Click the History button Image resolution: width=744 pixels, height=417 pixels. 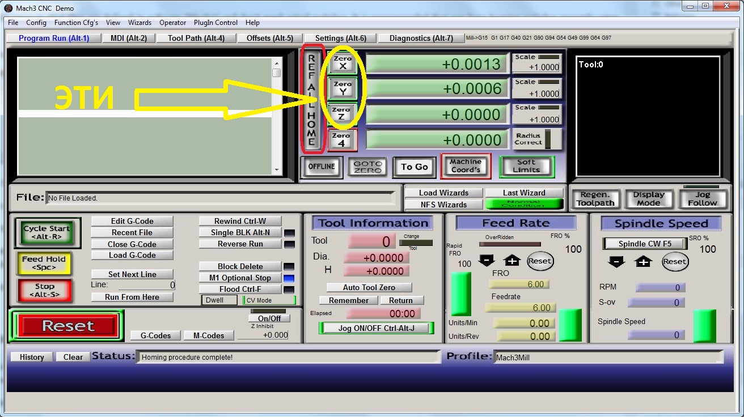(x=32, y=357)
